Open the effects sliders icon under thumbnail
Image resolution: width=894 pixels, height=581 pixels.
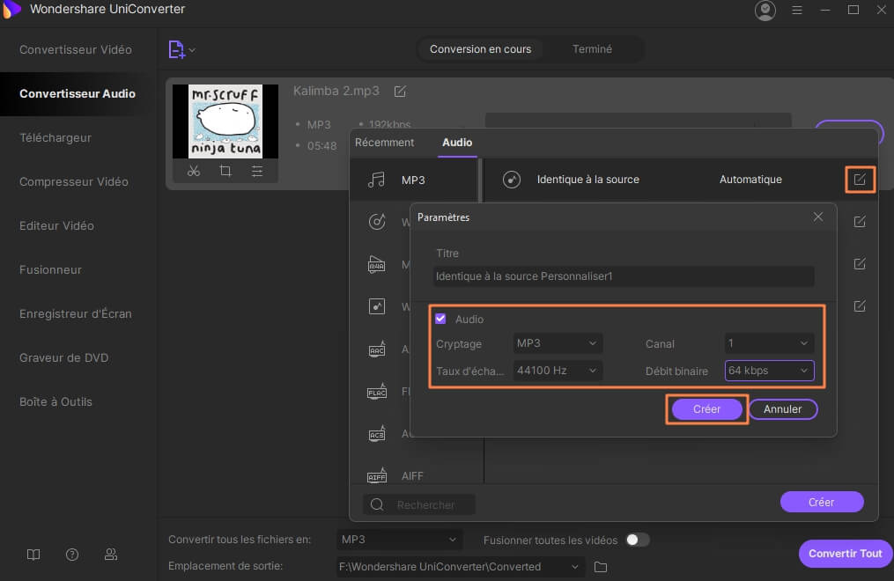[257, 171]
